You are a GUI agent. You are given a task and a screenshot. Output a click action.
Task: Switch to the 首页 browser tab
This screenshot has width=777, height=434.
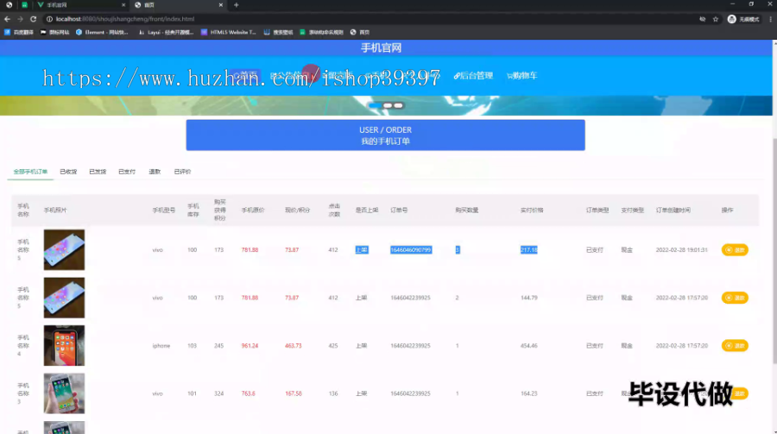click(179, 5)
